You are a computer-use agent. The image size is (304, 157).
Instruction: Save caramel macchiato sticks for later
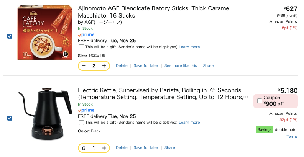point(146,66)
